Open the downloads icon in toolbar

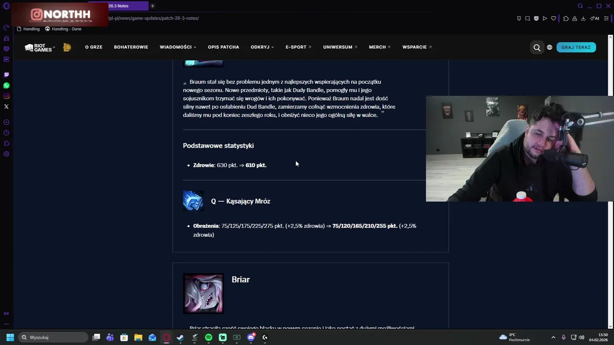(583, 18)
